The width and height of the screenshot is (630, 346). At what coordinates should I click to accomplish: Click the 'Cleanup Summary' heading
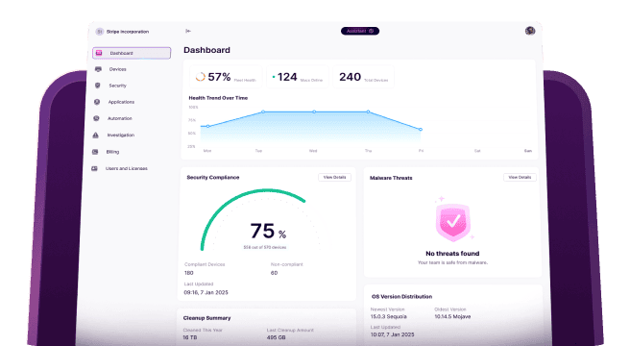(206, 318)
